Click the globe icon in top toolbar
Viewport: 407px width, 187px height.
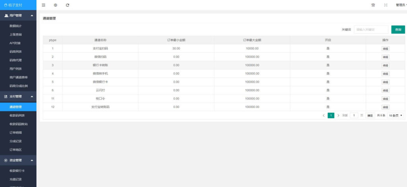(x=55, y=5)
